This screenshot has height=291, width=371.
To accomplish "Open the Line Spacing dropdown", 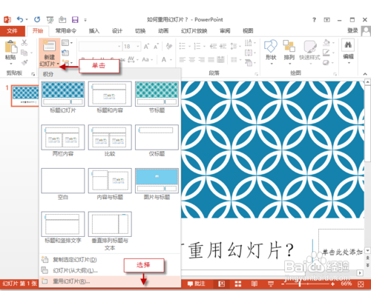I will (x=235, y=46).
